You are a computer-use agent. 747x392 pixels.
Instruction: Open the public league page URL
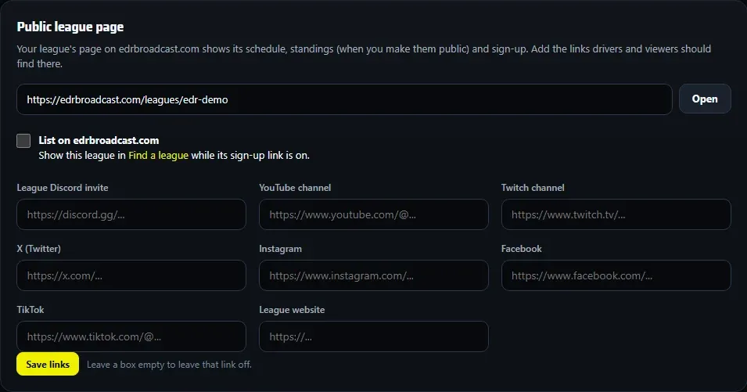coord(705,99)
